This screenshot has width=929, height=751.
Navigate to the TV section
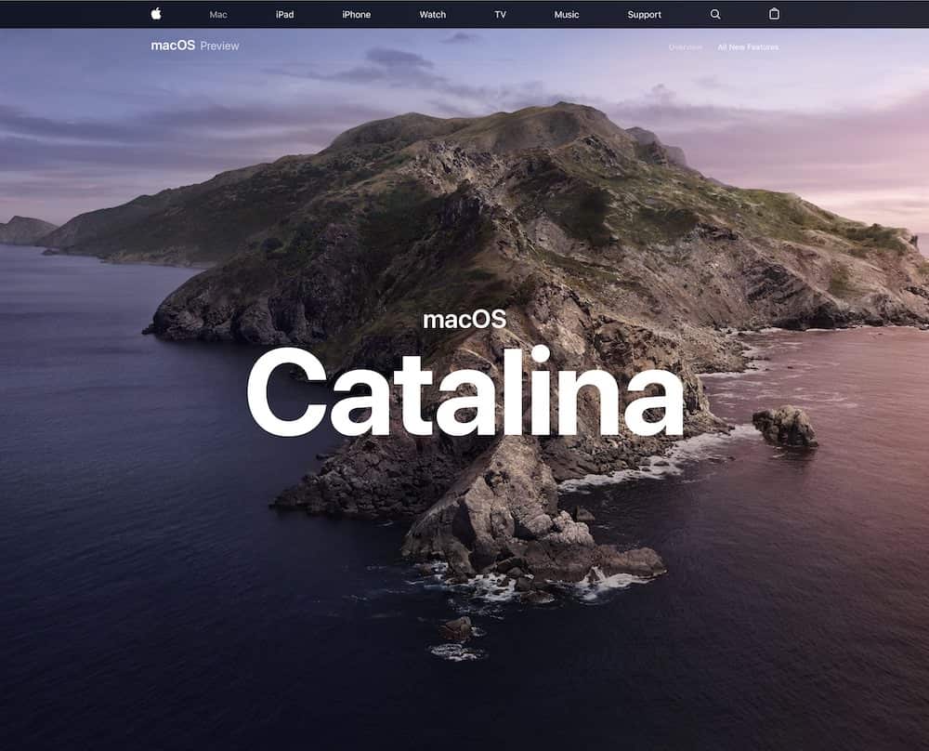(500, 15)
